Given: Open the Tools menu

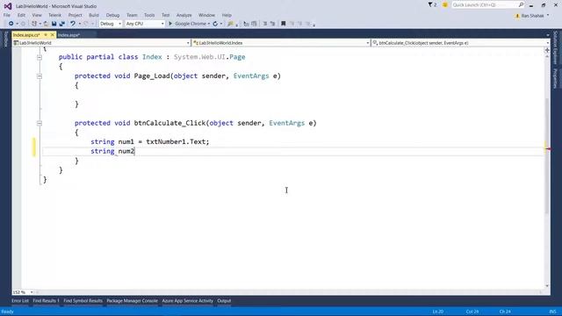Looking at the screenshot, I should click(x=149, y=15).
